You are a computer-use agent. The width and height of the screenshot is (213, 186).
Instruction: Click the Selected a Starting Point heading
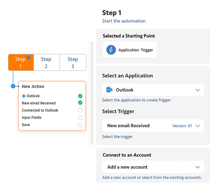129,36
